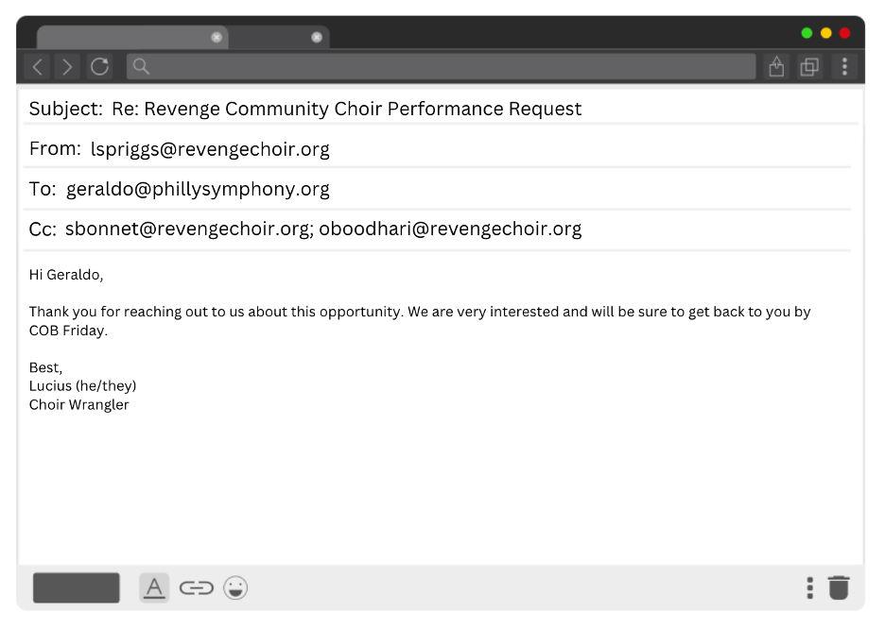Go back using the browser back arrow

click(38, 67)
